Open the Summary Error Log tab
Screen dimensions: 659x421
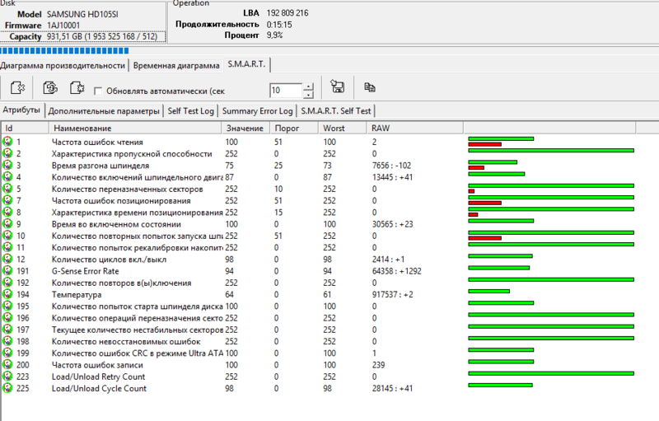257,111
